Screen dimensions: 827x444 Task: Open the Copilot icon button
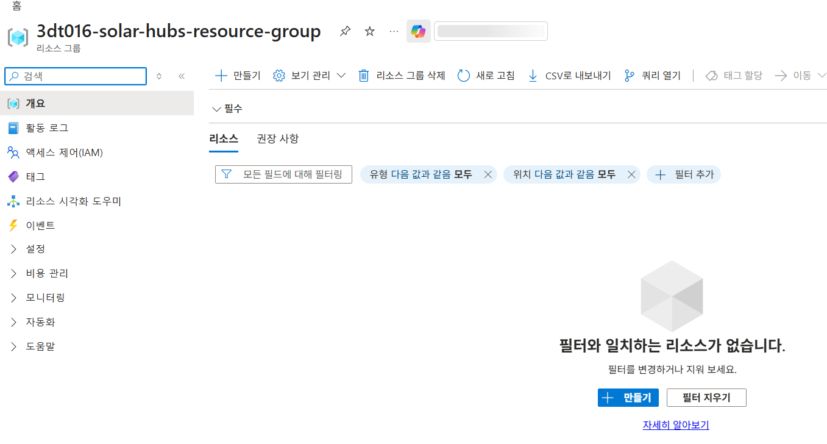(418, 31)
